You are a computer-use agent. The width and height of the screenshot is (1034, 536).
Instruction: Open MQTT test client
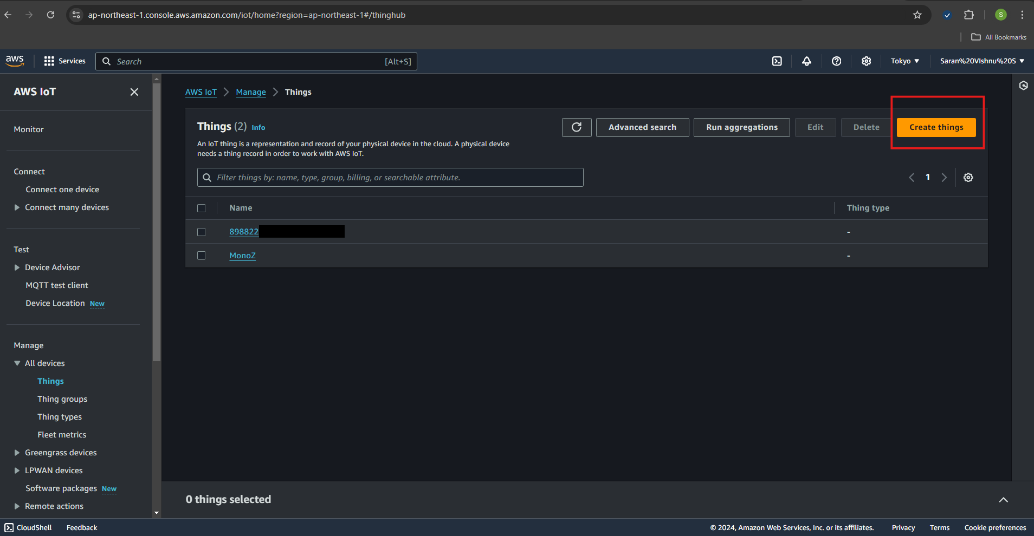(x=57, y=285)
